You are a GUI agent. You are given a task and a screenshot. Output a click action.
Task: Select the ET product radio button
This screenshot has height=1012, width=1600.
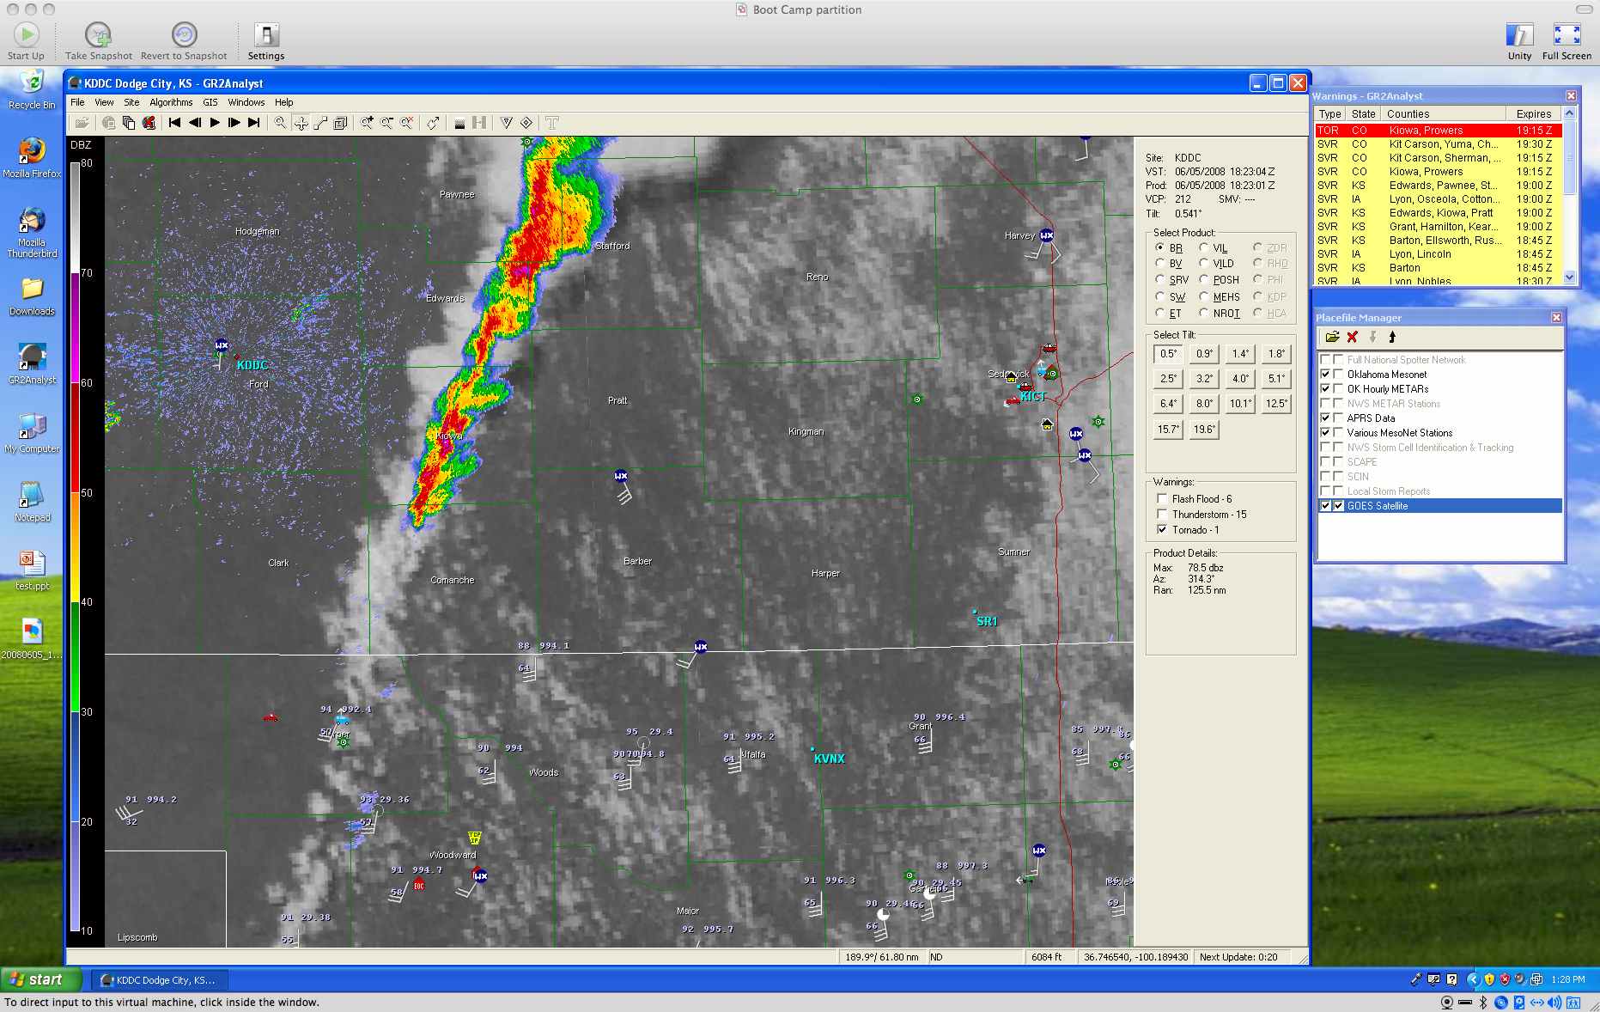[x=1160, y=313]
